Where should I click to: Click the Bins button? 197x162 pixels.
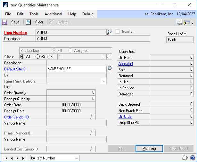click(x=121, y=149)
